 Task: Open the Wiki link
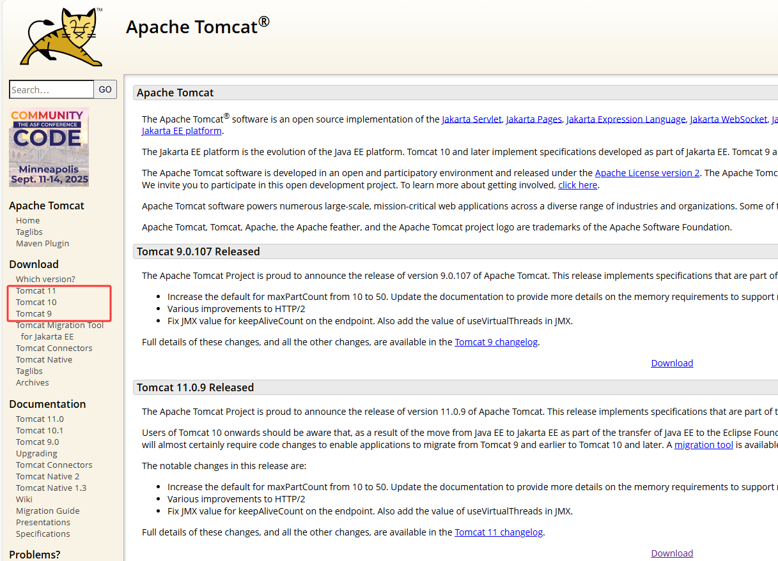pyautogui.click(x=24, y=499)
